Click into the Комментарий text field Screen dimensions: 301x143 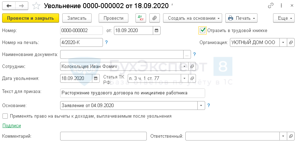pos(103,136)
